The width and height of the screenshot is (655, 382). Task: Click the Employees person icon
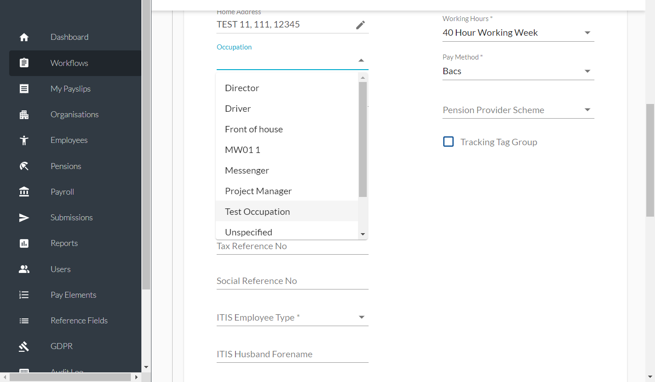(x=24, y=140)
